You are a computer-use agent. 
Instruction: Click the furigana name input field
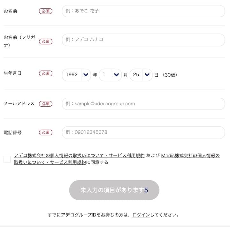pos(143,40)
